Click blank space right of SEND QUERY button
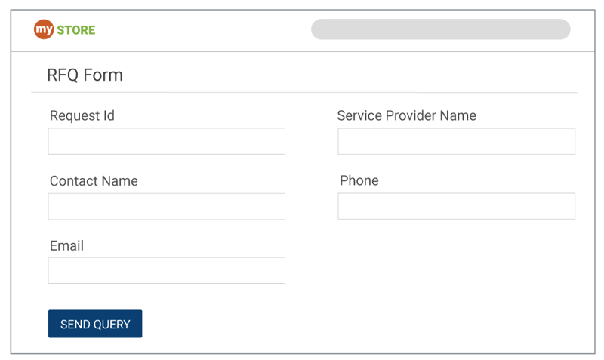604x360 pixels. tap(340, 324)
